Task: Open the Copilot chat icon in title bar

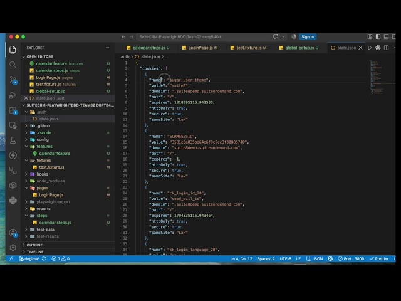Action: [276, 36]
